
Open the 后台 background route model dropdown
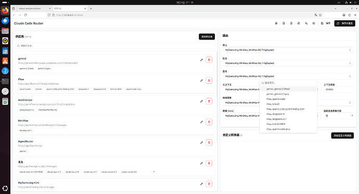click(288, 63)
